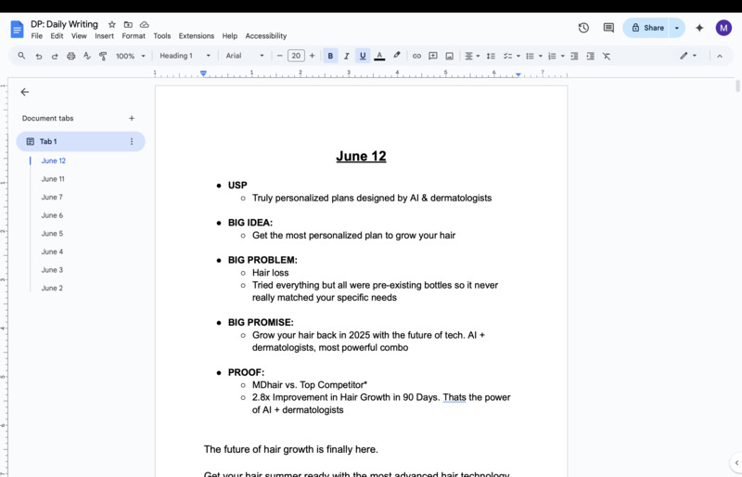The width and height of the screenshot is (742, 477).
Task: Undo last action
Action: point(39,56)
